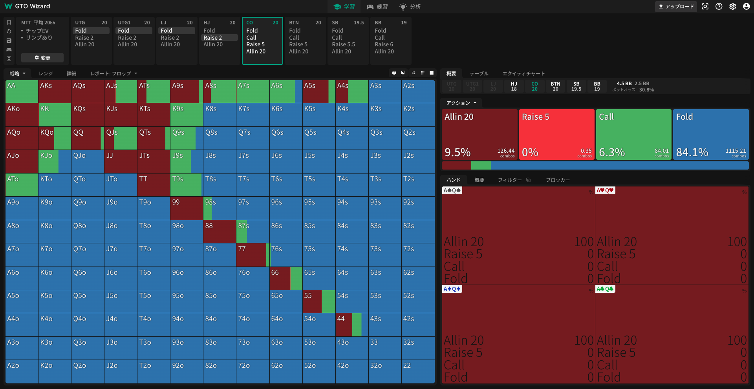Select the ハンド tab
The height and width of the screenshot is (389, 754).
point(454,180)
